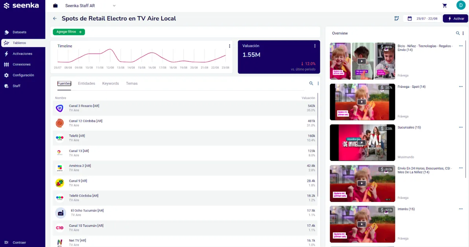Select the Fuentes tab

coord(64,83)
